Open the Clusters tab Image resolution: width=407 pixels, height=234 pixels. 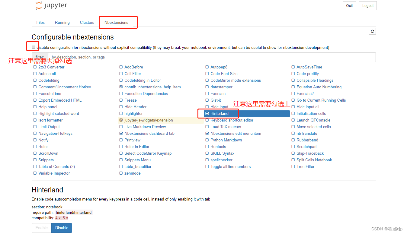87,22
